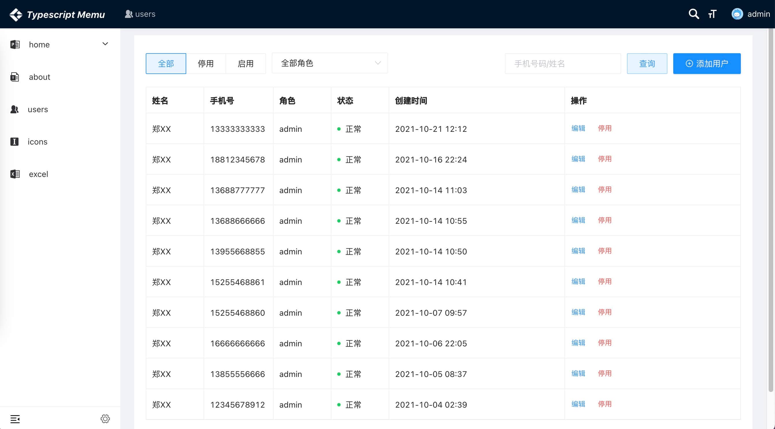Open the font size adjustment icon
The image size is (775, 429).
(x=712, y=14)
